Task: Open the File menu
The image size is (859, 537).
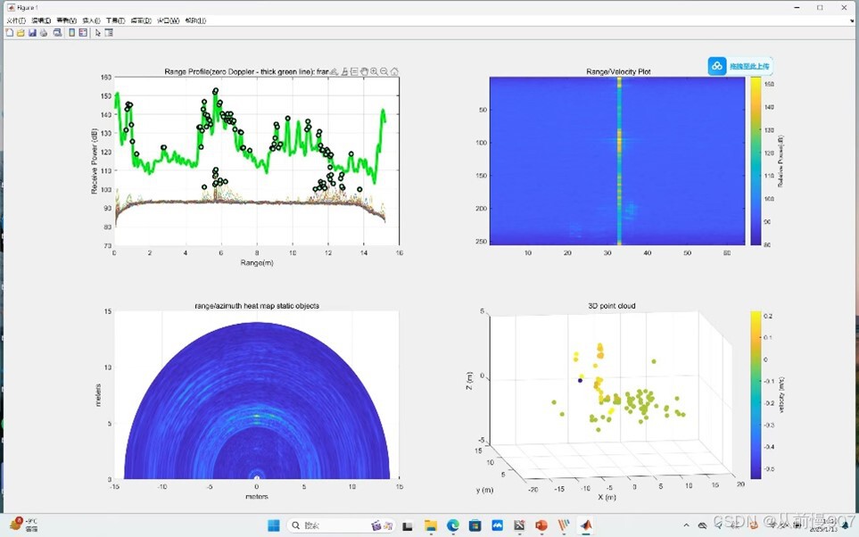Action: [16, 21]
